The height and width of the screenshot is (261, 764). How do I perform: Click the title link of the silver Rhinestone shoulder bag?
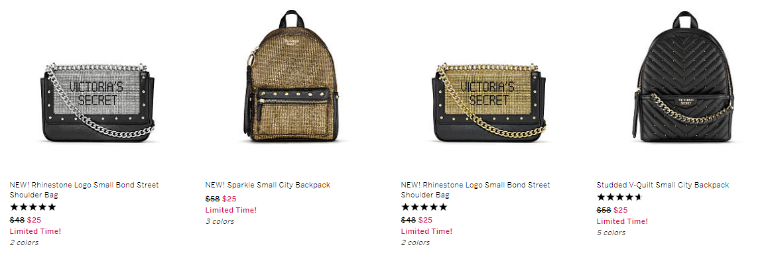pyautogui.click(x=84, y=190)
